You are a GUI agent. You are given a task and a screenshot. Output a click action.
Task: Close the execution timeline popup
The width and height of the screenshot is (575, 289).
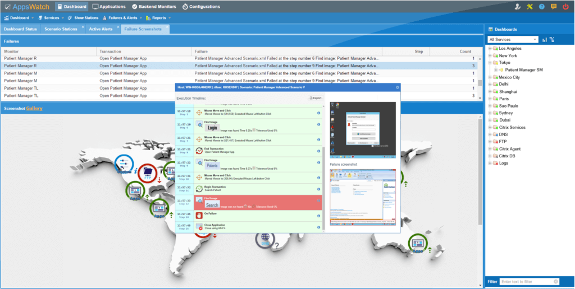coord(397,87)
